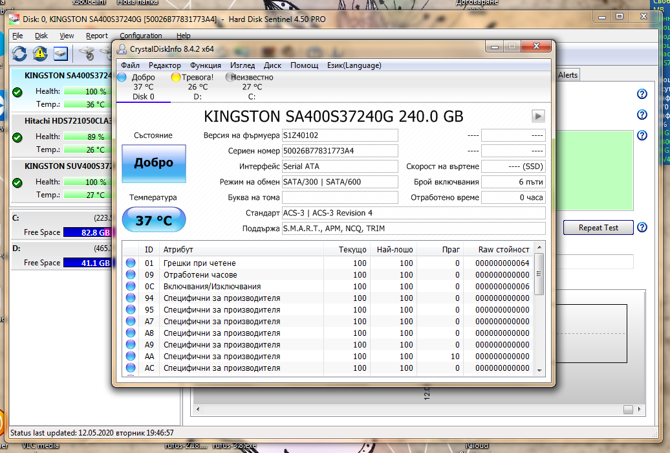The width and height of the screenshot is (670, 453).
Task: Click the SATA/300 | SATA/600 transfer mode field
Action: click(340, 182)
